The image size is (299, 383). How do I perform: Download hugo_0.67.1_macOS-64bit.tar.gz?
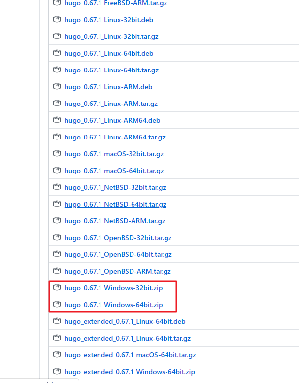click(114, 171)
